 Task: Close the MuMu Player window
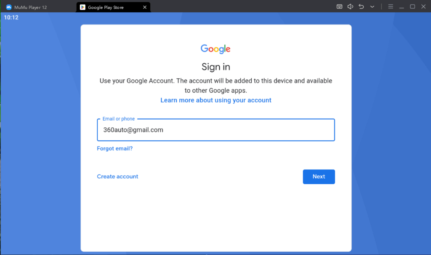[x=423, y=7]
